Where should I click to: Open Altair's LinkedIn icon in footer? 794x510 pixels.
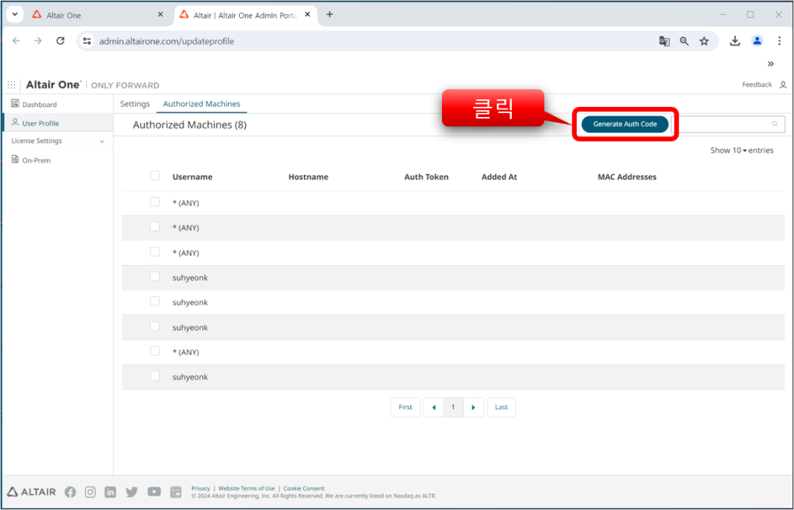[x=110, y=491]
